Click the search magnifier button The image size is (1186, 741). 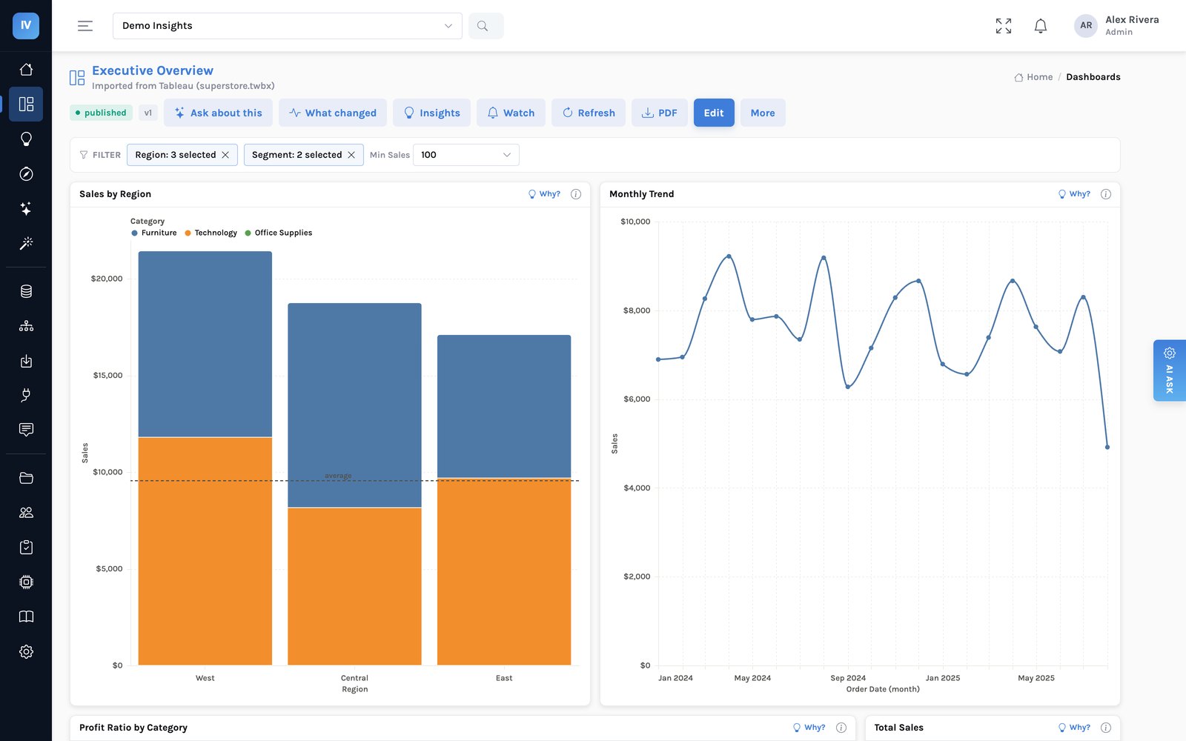point(486,26)
